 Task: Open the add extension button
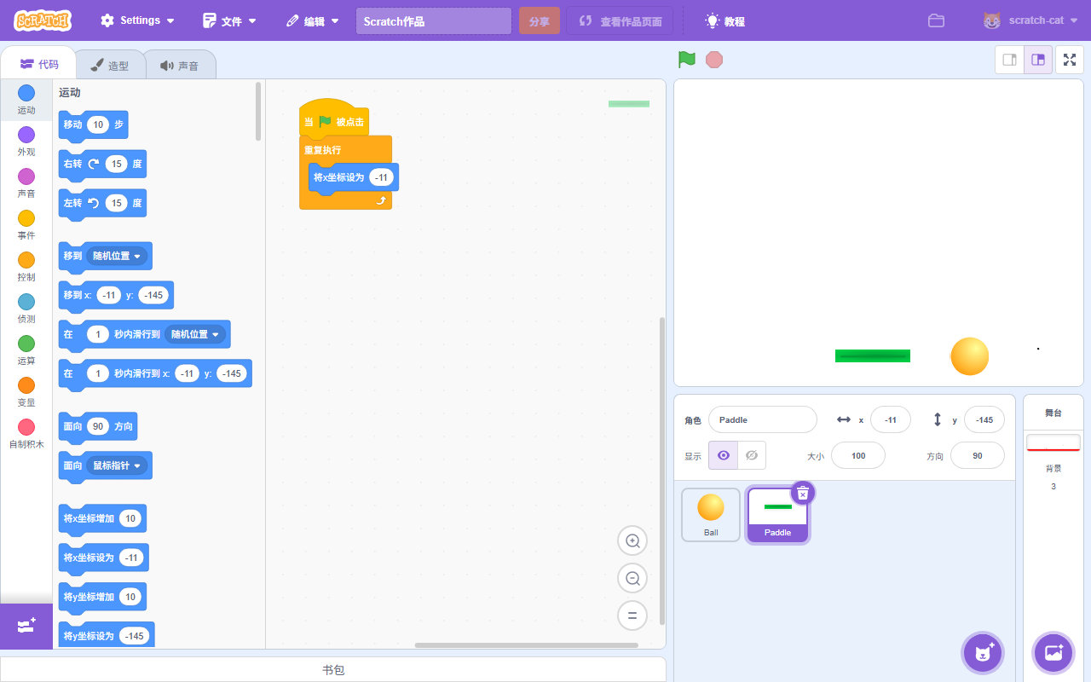point(26,626)
